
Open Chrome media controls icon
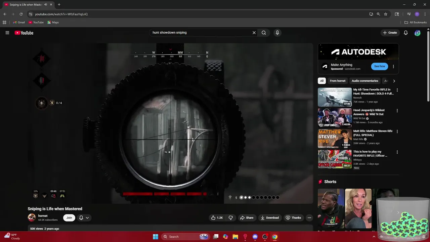coord(409,14)
